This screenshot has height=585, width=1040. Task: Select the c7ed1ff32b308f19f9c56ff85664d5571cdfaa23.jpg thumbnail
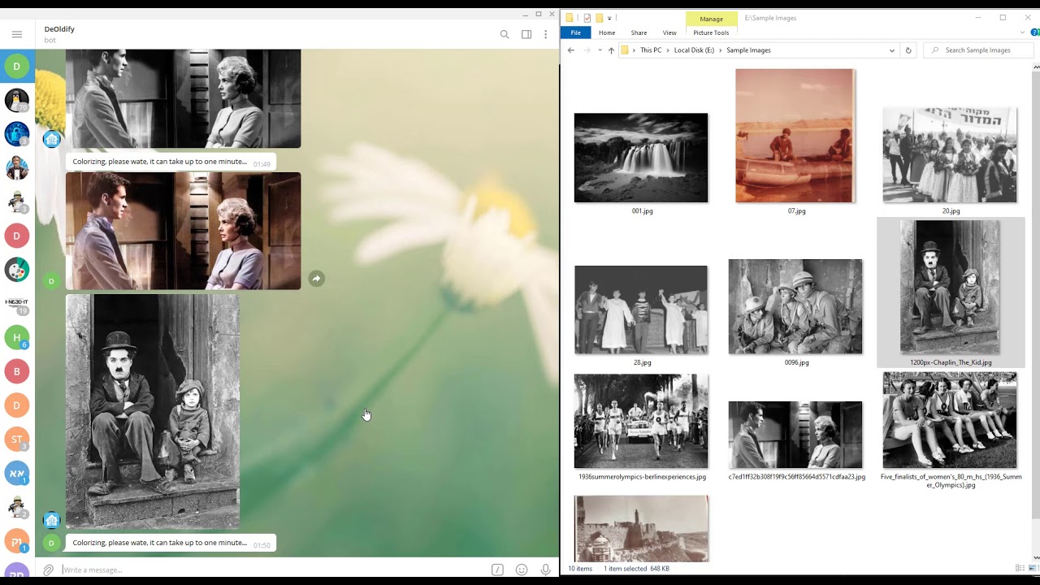pos(795,435)
